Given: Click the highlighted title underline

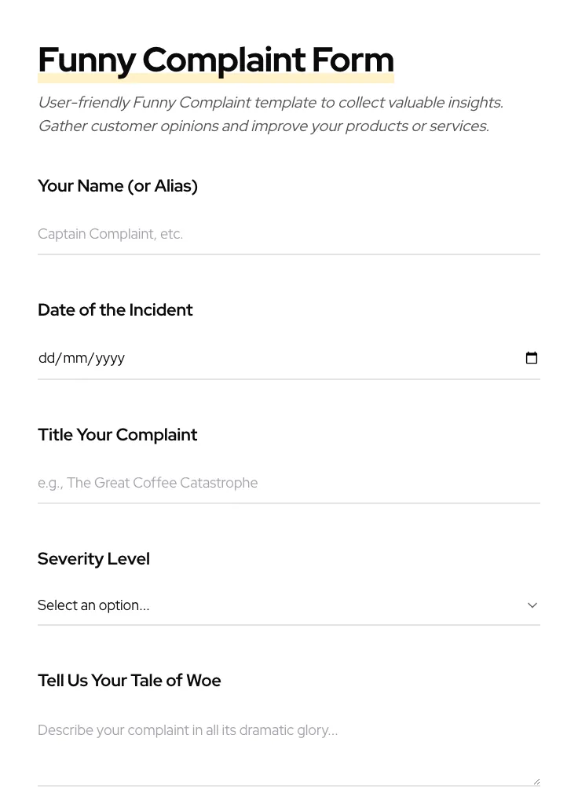Looking at the screenshot, I should tap(216, 75).
